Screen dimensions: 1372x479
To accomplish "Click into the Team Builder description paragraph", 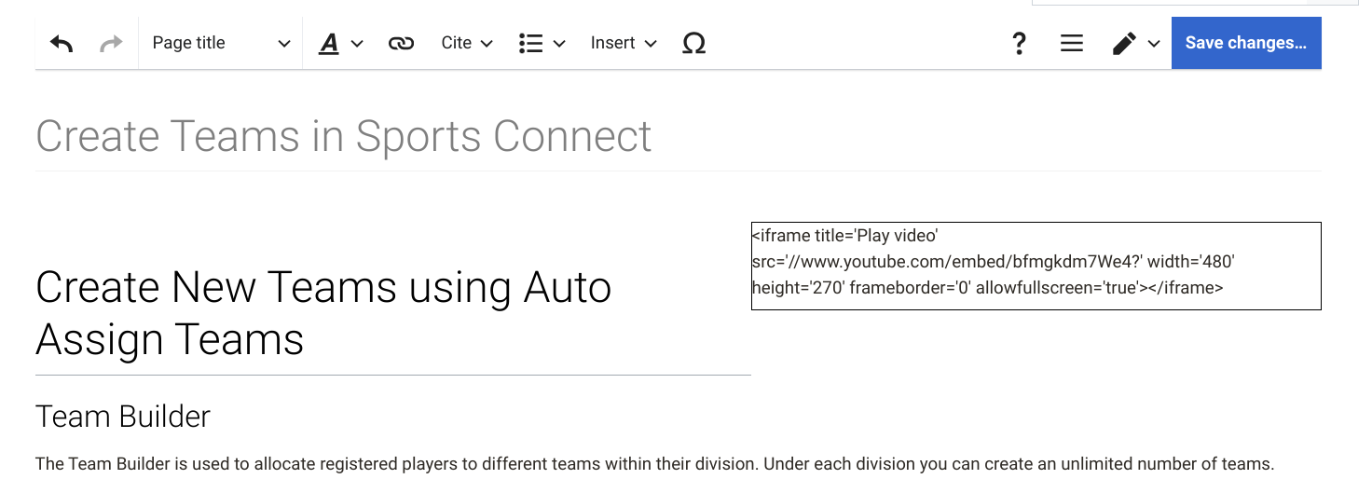I will point(652,464).
